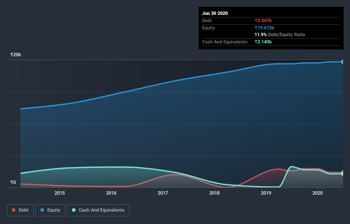Image resolution: width=350 pixels, height=224 pixels.
Task: Click the 2020 x-axis label
Action: pos(318,193)
